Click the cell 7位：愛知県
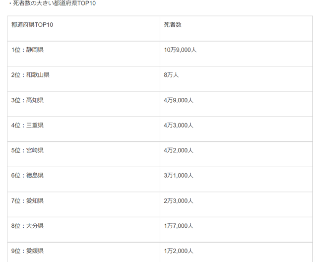 coord(27,201)
